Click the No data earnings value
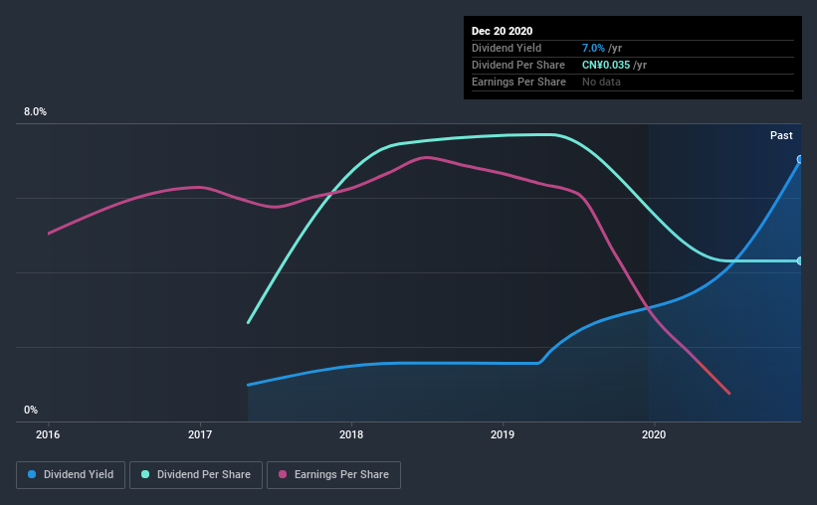817x505 pixels. [601, 82]
